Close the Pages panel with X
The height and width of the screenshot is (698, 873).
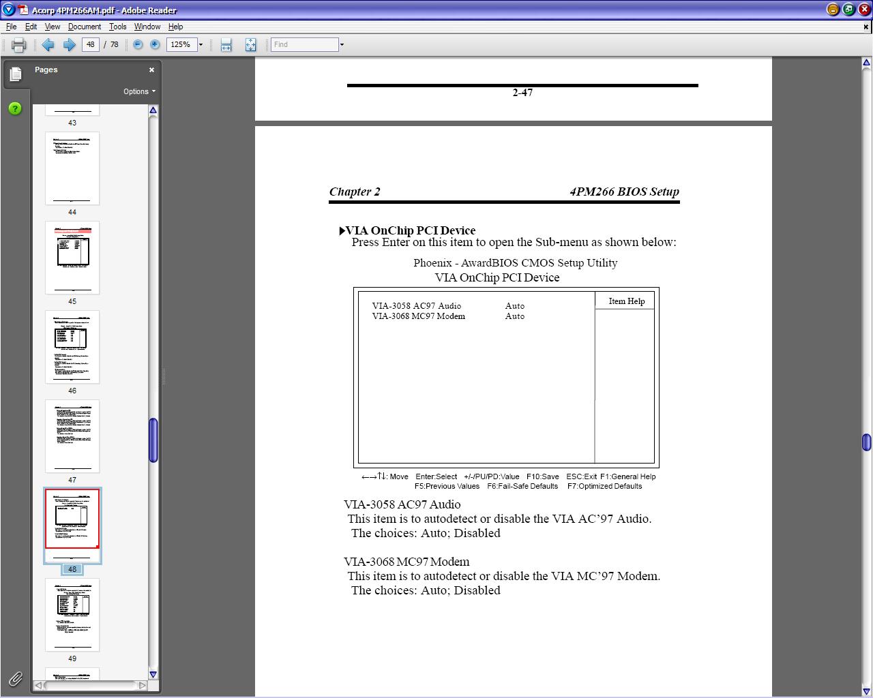pyautogui.click(x=151, y=70)
